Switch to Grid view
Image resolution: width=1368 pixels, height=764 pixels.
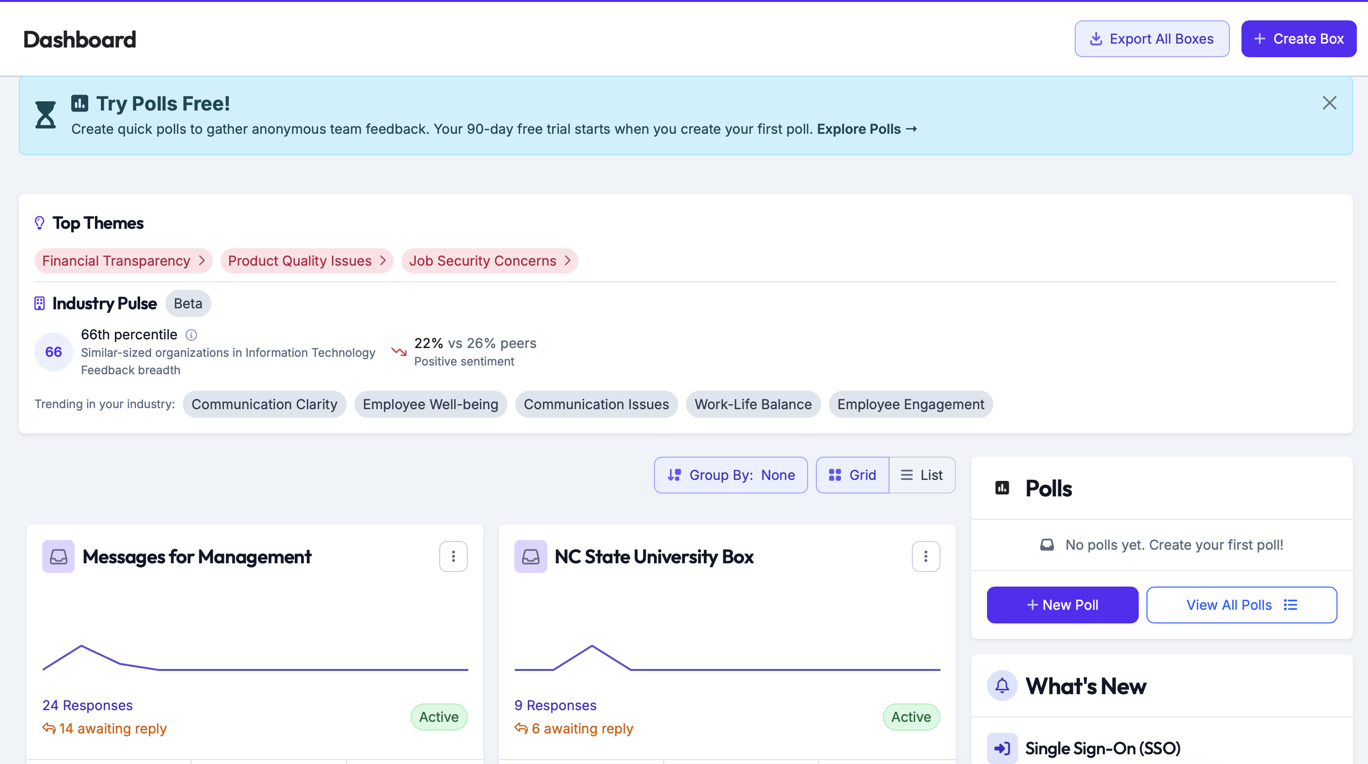click(852, 475)
